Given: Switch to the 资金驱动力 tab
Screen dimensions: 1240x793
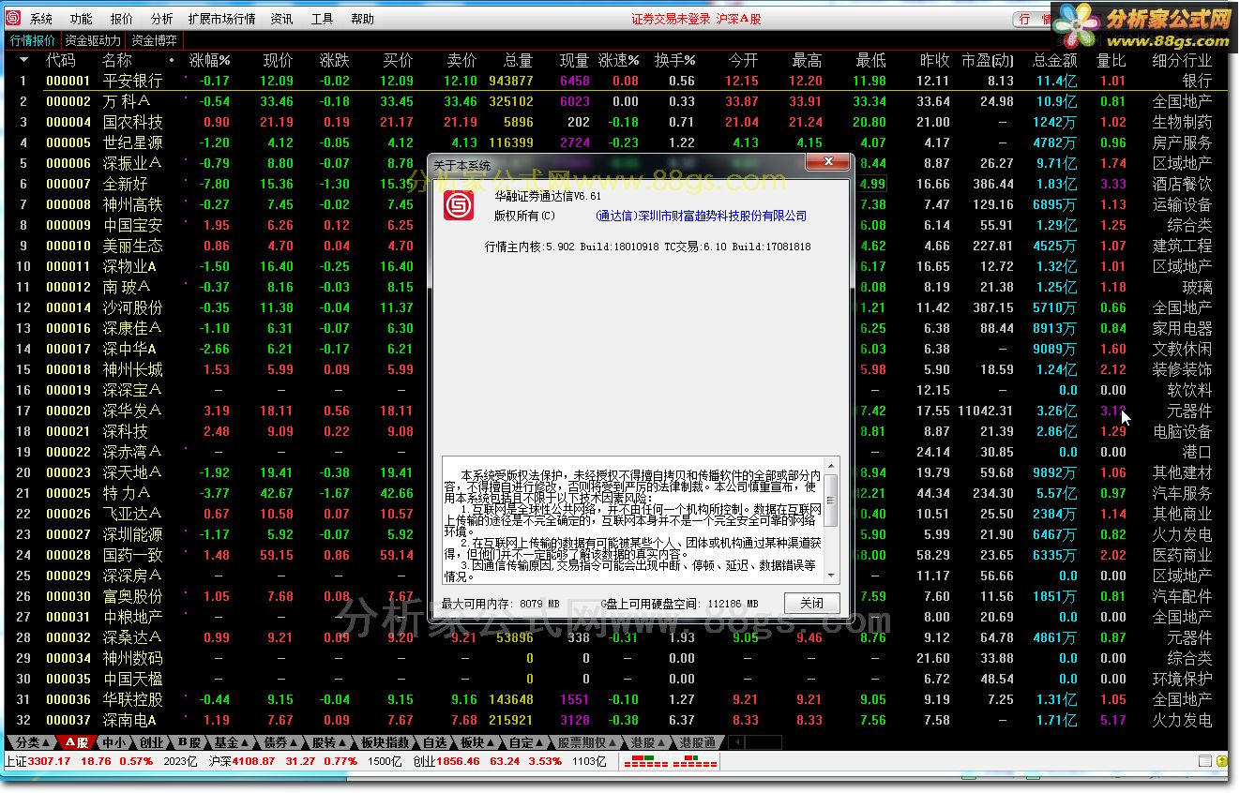Looking at the screenshot, I should (93, 40).
